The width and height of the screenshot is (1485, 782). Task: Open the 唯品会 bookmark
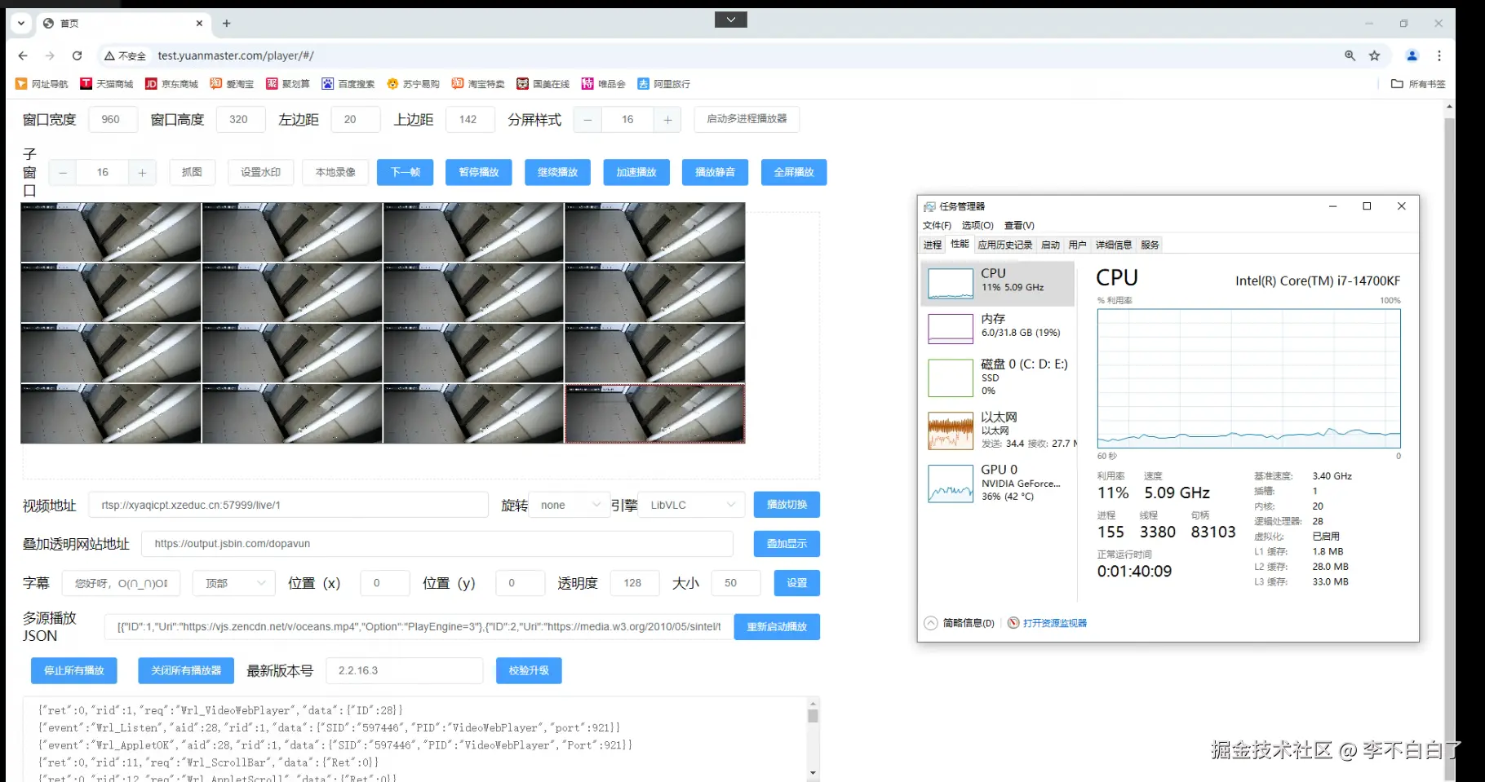[605, 83]
